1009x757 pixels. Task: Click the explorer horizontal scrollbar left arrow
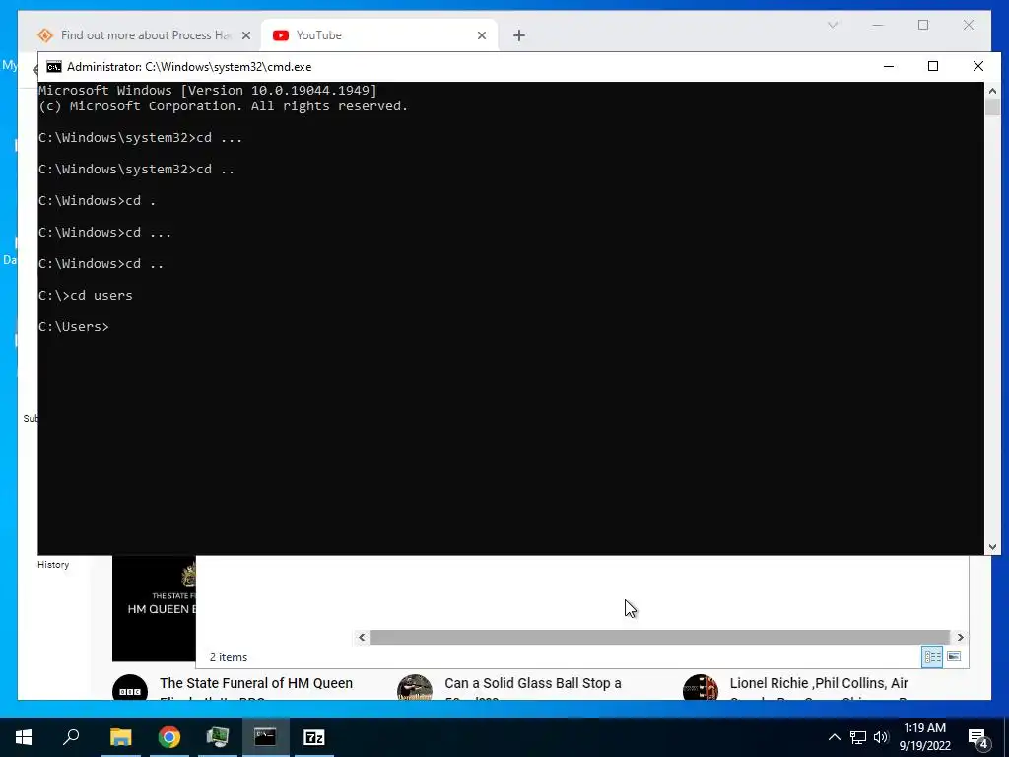coord(362,638)
